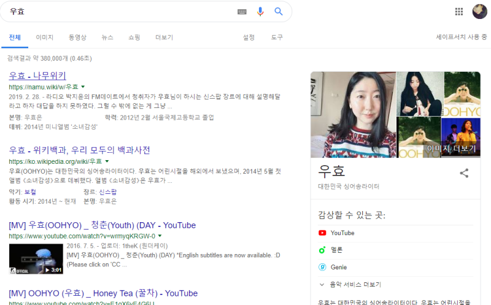Share the 우효 knowledge panel
Viewport: 491px width, 305px height.
[464, 173]
